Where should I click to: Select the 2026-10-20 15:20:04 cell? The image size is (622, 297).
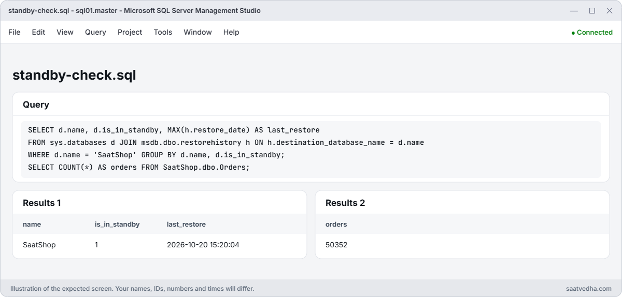[x=203, y=245]
